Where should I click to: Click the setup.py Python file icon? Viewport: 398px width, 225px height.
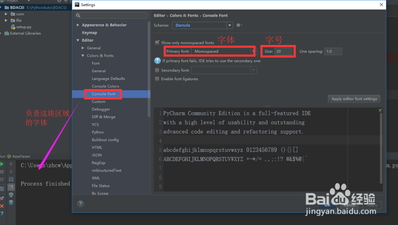click(13, 27)
